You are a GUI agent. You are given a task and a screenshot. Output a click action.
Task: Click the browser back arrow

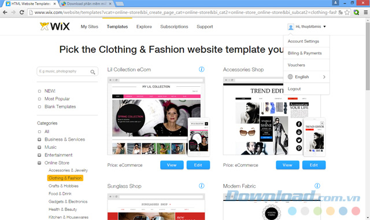click(5, 12)
